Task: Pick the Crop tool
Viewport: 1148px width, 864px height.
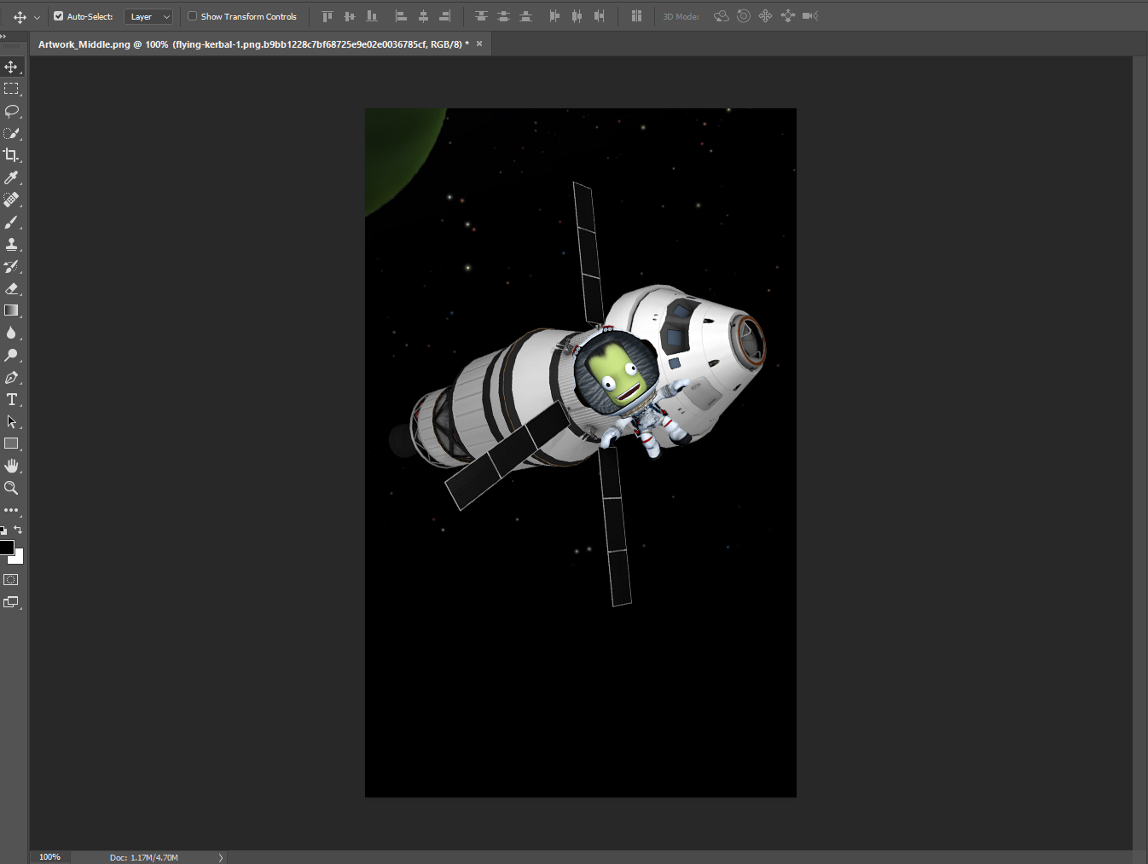Action: pos(11,155)
